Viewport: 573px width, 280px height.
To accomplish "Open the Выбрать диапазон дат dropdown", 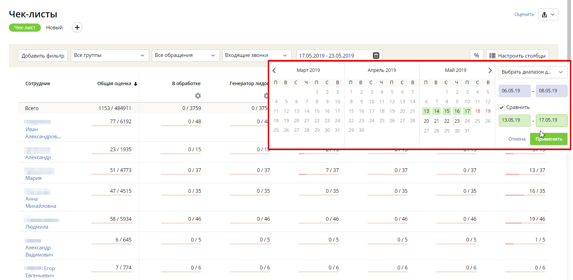I will [x=532, y=72].
